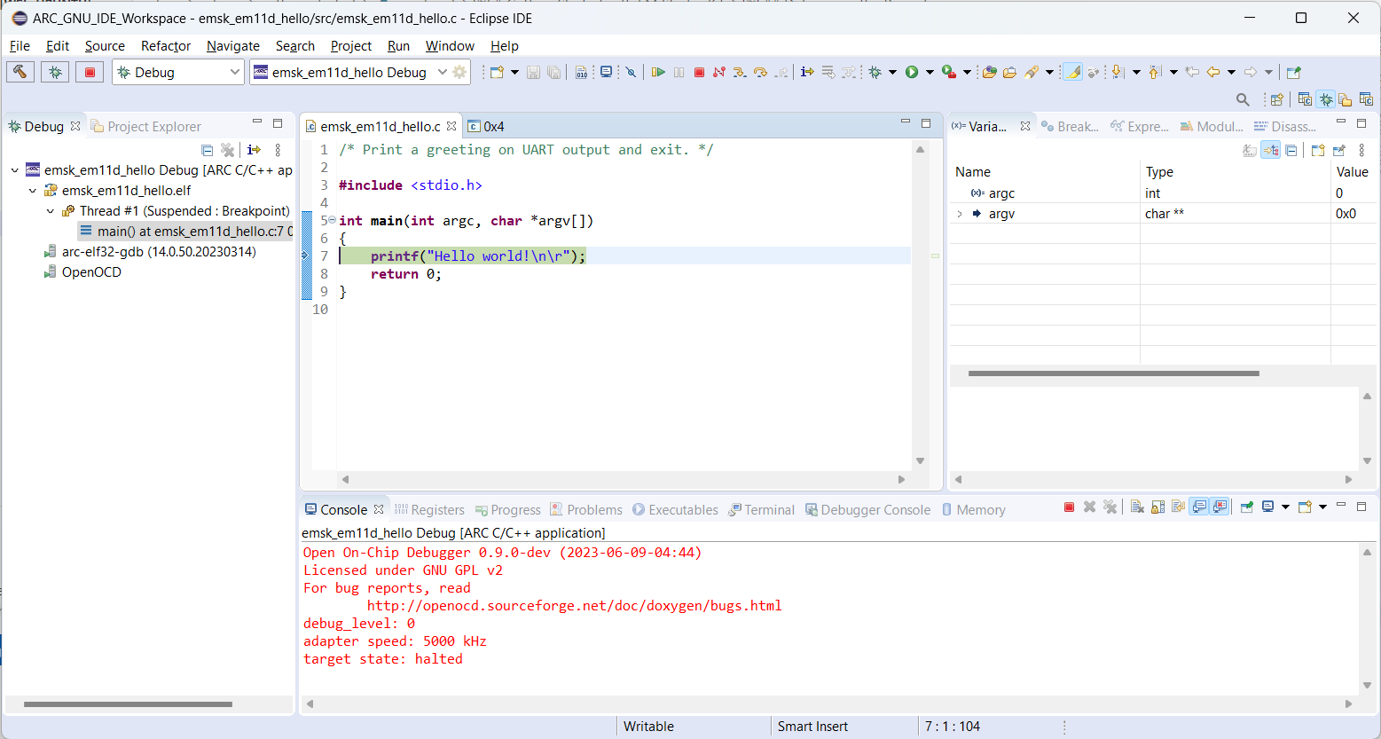Open the Run menu
Image resolution: width=1381 pixels, height=739 pixels.
[398, 46]
